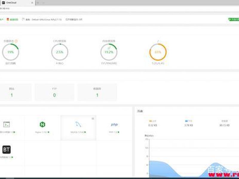Focus the browser address bar
Viewport: 239px width, 179px height.
pyautogui.click(x=119, y=8)
